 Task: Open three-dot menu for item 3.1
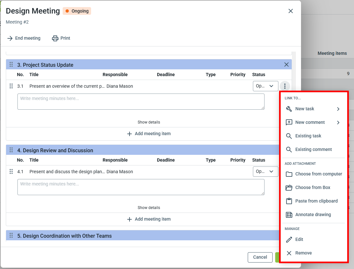285,86
